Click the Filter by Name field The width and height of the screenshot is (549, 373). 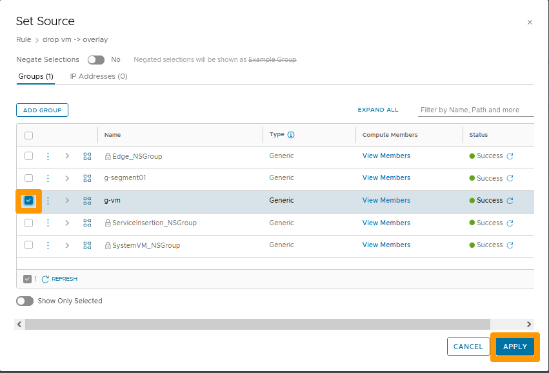point(475,110)
